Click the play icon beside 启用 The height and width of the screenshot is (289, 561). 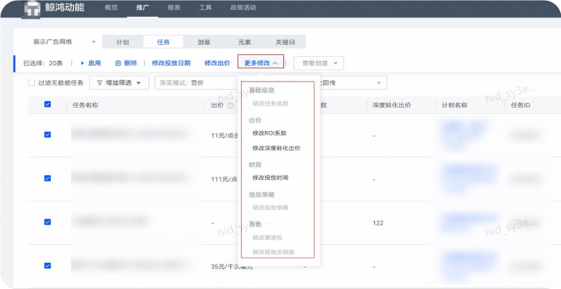pyautogui.click(x=82, y=63)
